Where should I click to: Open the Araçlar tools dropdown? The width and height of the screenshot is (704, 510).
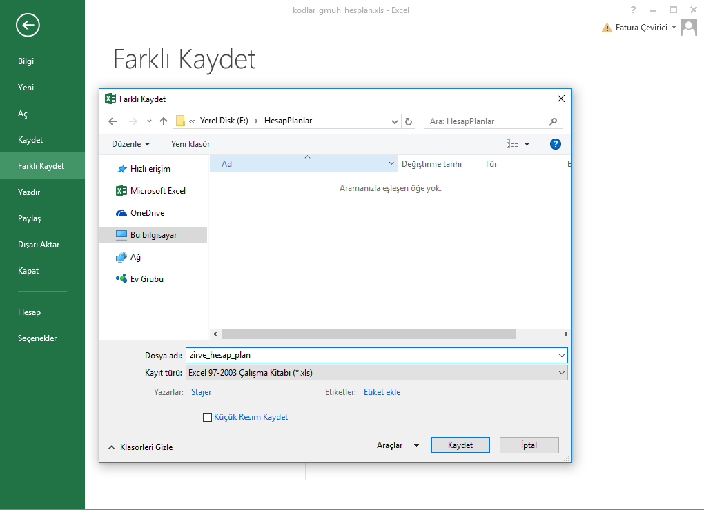(398, 445)
